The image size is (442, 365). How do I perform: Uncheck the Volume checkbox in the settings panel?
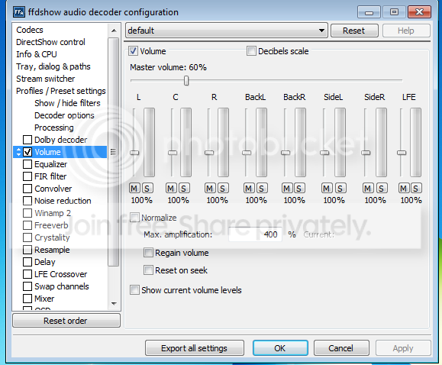click(x=133, y=51)
